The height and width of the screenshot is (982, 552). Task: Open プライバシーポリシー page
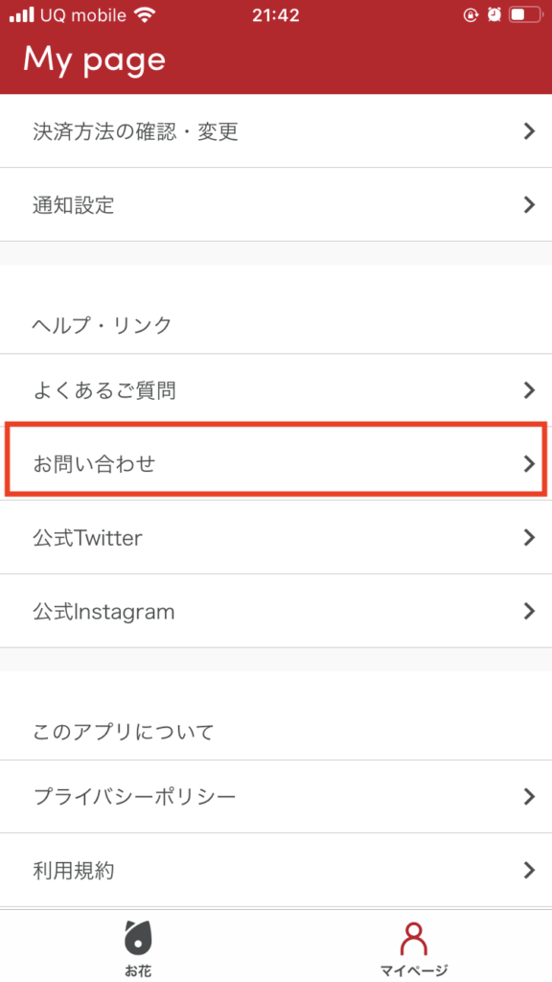coord(276,797)
